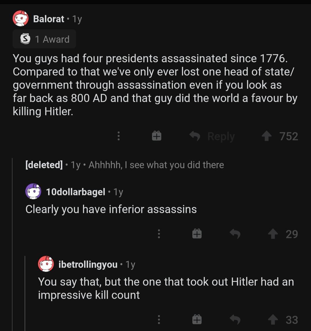Tap the reply arrow on 10dollarbagel's comment
The image size is (311, 331).
coord(235,234)
